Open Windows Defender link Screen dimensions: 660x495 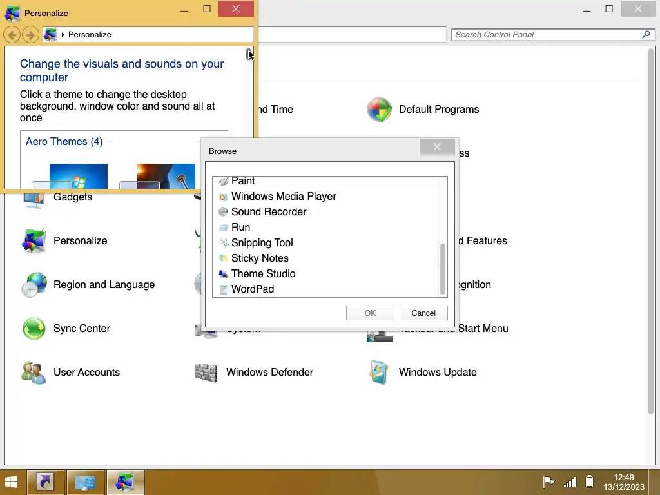[x=269, y=373]
